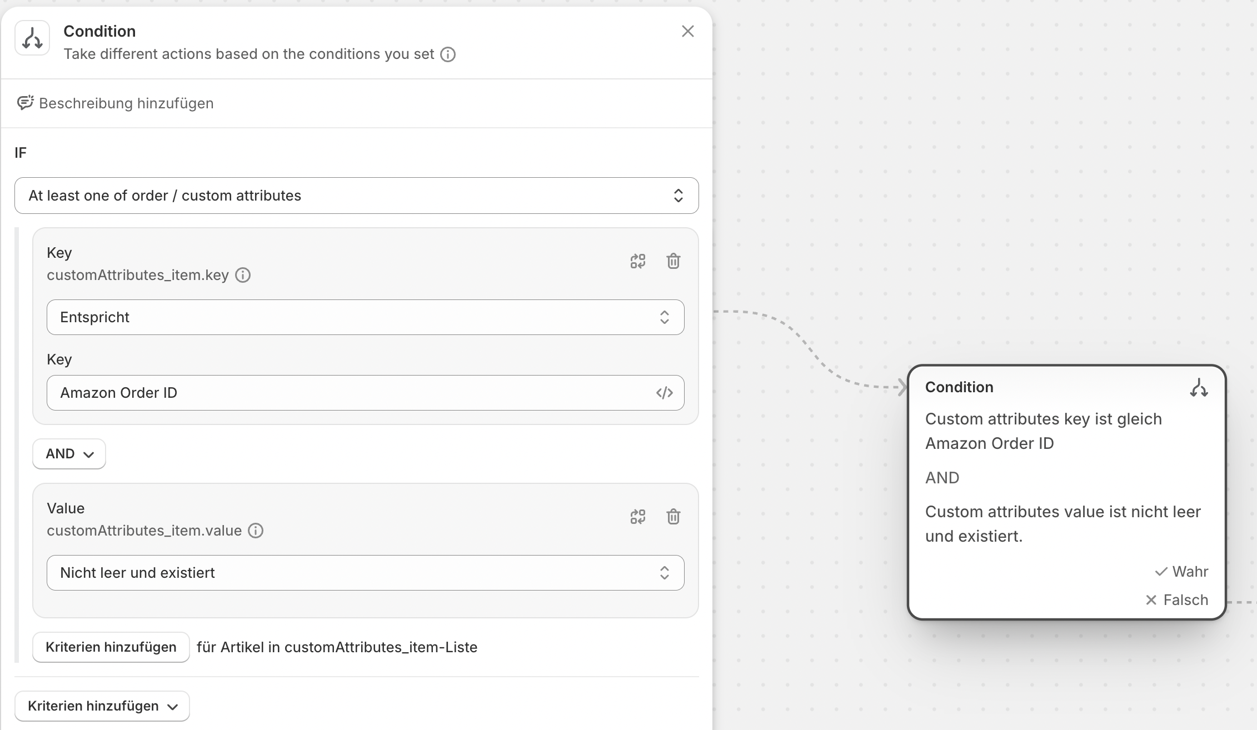
Task: Click the replace icon for Key criterion
Action: click(x=638, y=261)
